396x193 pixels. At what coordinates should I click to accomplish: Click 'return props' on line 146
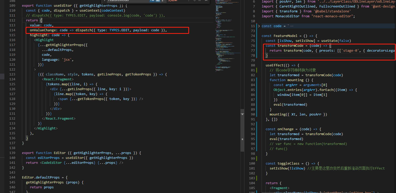tap(42, 187)
